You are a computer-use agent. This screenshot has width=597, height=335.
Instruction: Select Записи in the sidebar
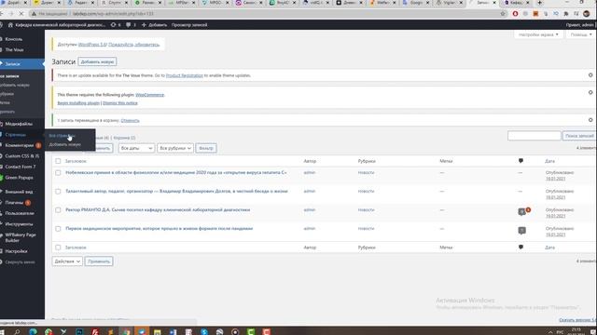point(22,64)
